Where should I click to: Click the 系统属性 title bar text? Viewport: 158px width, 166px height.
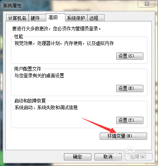point(12,6)
